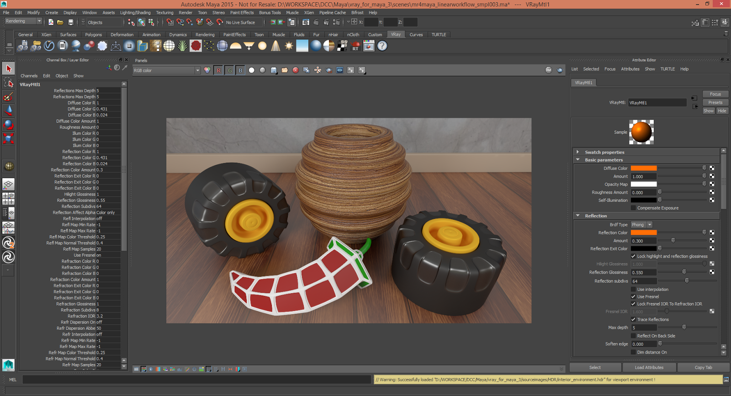
Task: Enable the Dim distance On checkbox
Action: [x=634, y=352]
